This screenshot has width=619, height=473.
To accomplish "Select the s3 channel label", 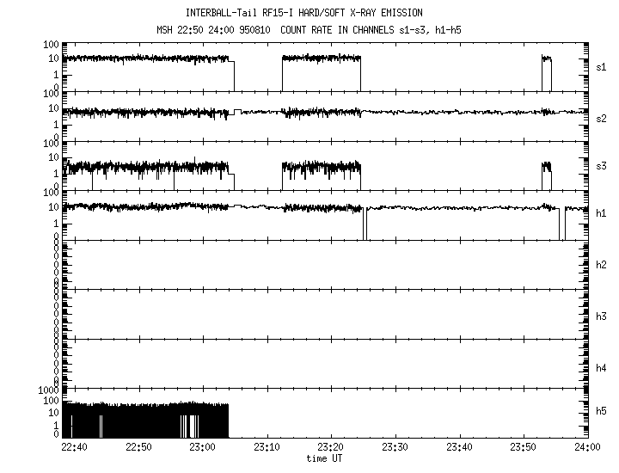I will pyautogui.click(x=602, y=165).
